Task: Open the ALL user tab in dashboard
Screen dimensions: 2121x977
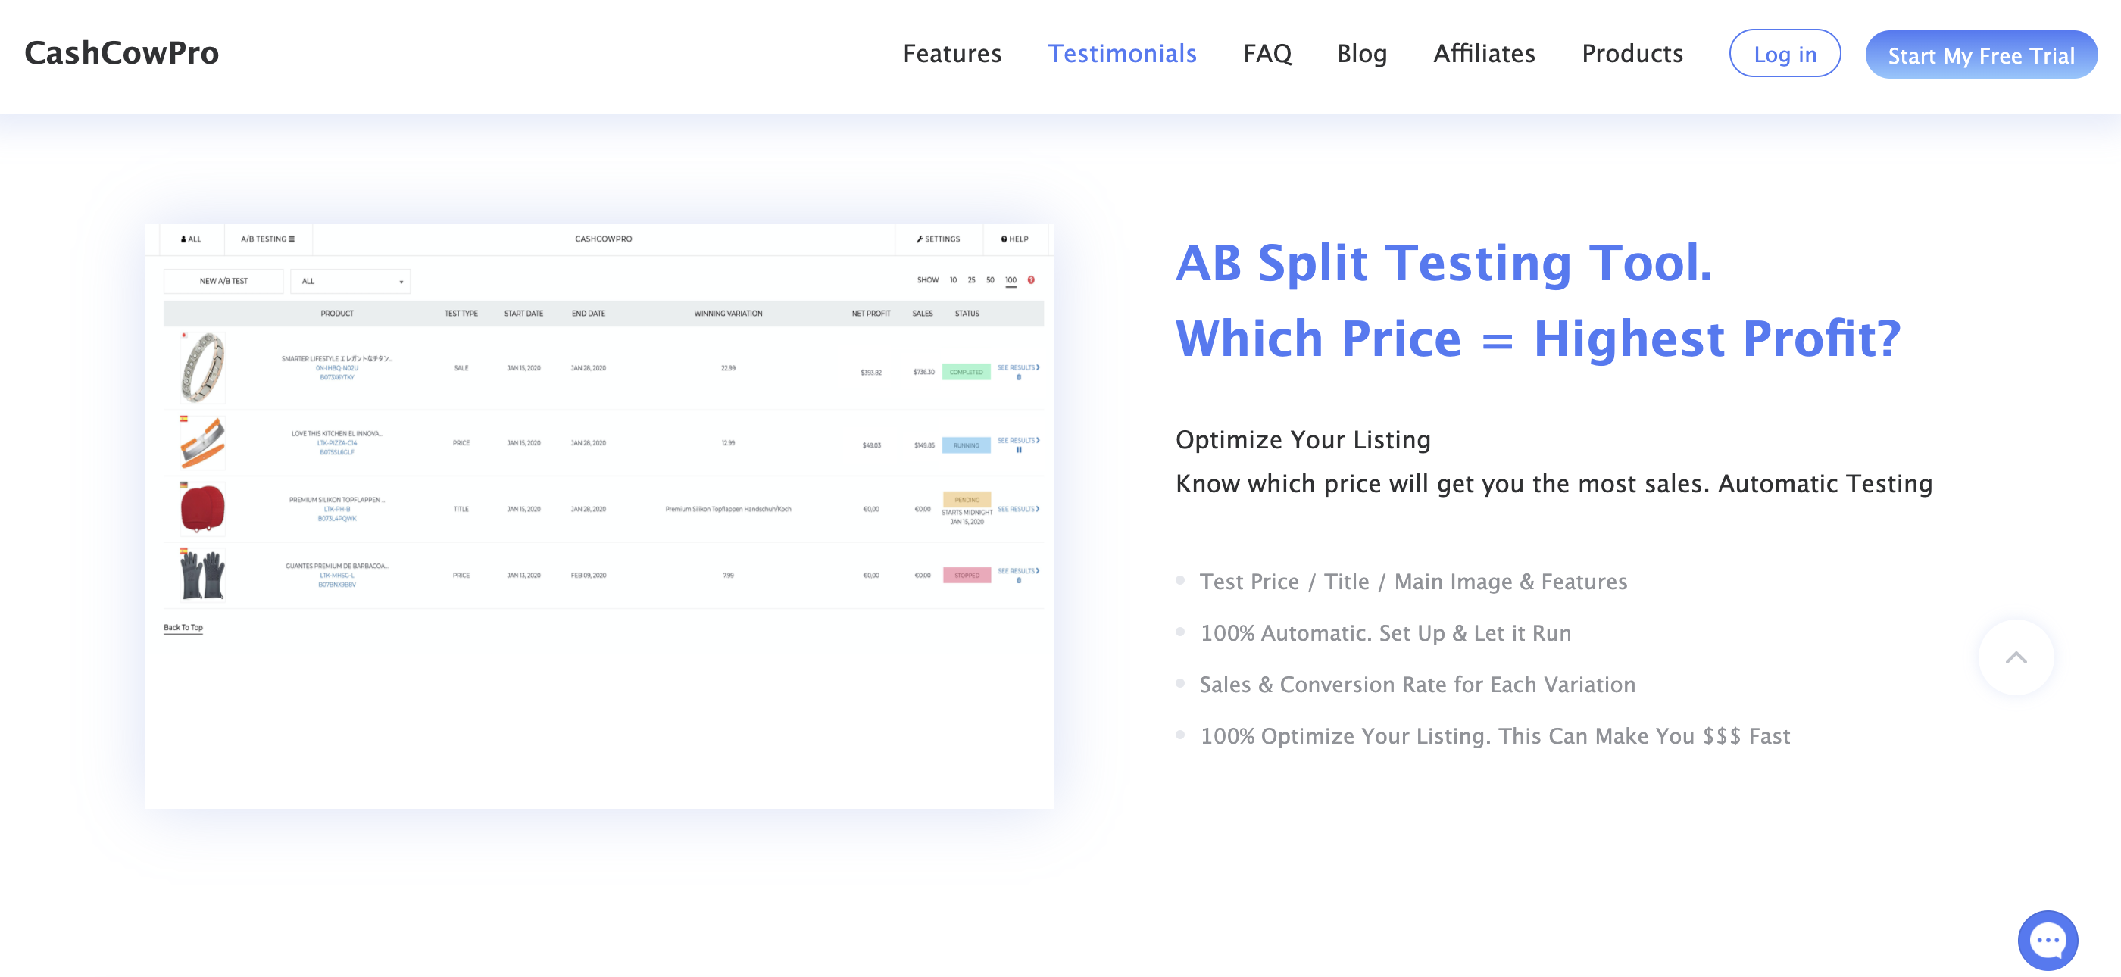Action: [x=191, y=239]
